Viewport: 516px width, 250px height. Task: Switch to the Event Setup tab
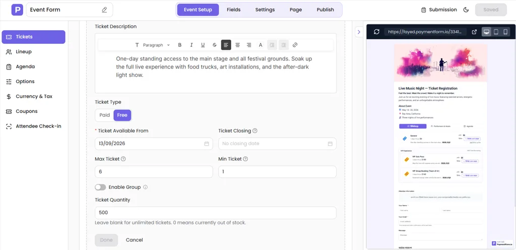(198, 10)
